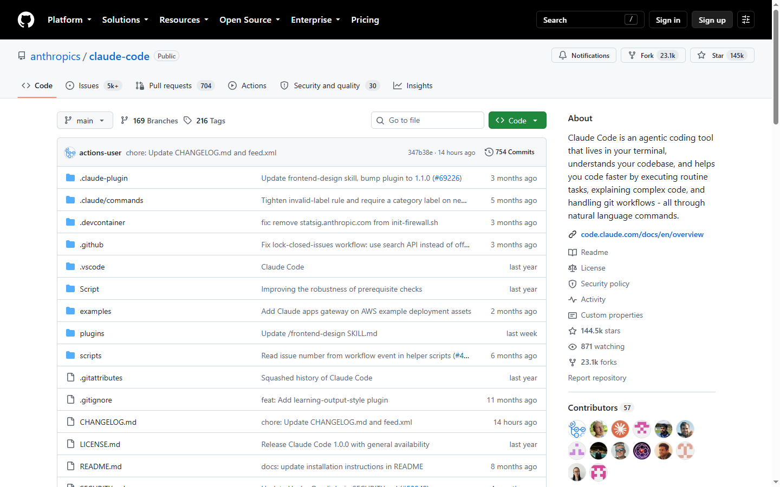Click Report repository link

click(597, 378)
